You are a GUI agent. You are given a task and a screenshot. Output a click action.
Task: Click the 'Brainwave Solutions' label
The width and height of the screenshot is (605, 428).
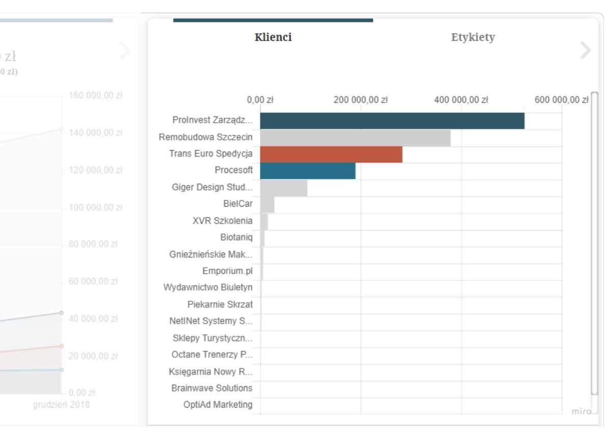(x=212, y=388)
